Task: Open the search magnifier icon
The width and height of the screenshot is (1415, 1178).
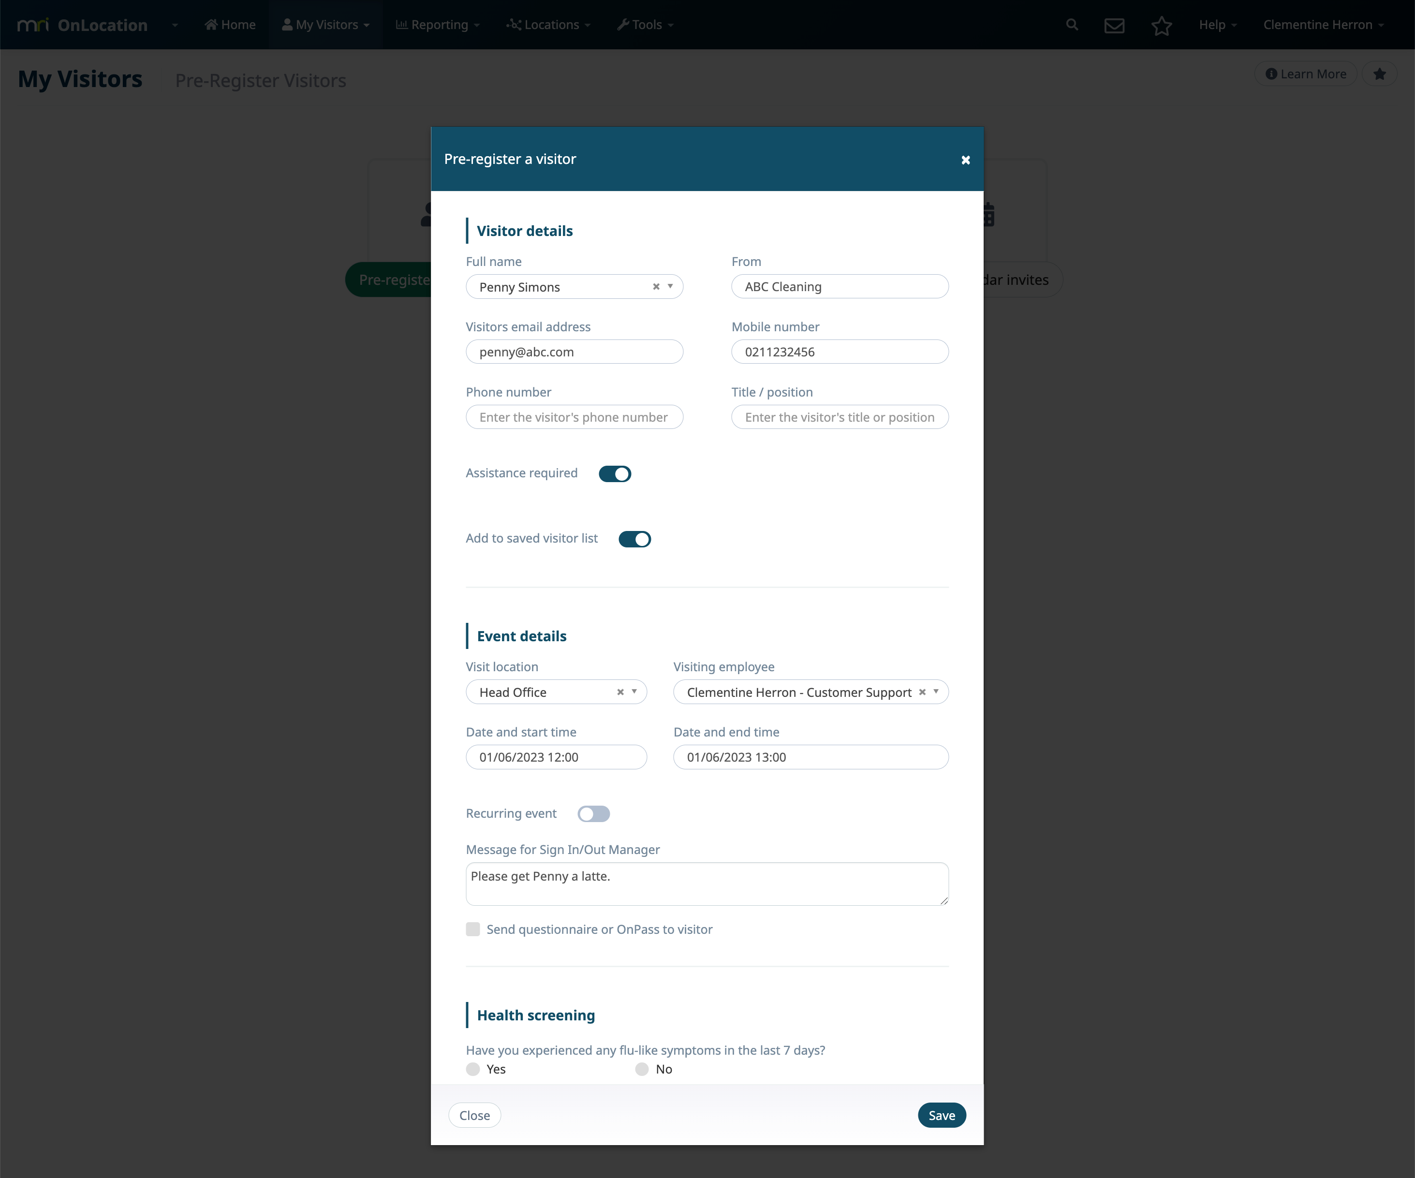Action: 1072,25
